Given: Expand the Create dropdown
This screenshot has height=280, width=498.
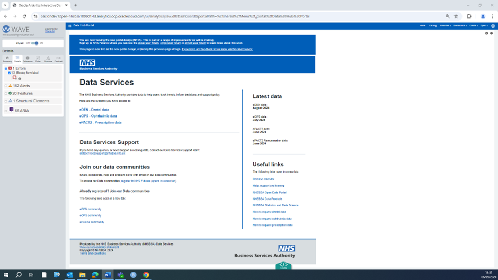Looking at the screenshot, I should click(x=474, y=26).
